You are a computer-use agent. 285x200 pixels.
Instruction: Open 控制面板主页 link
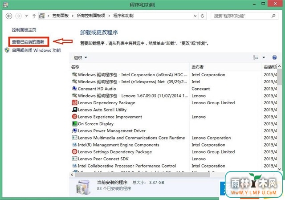[24, 30]
